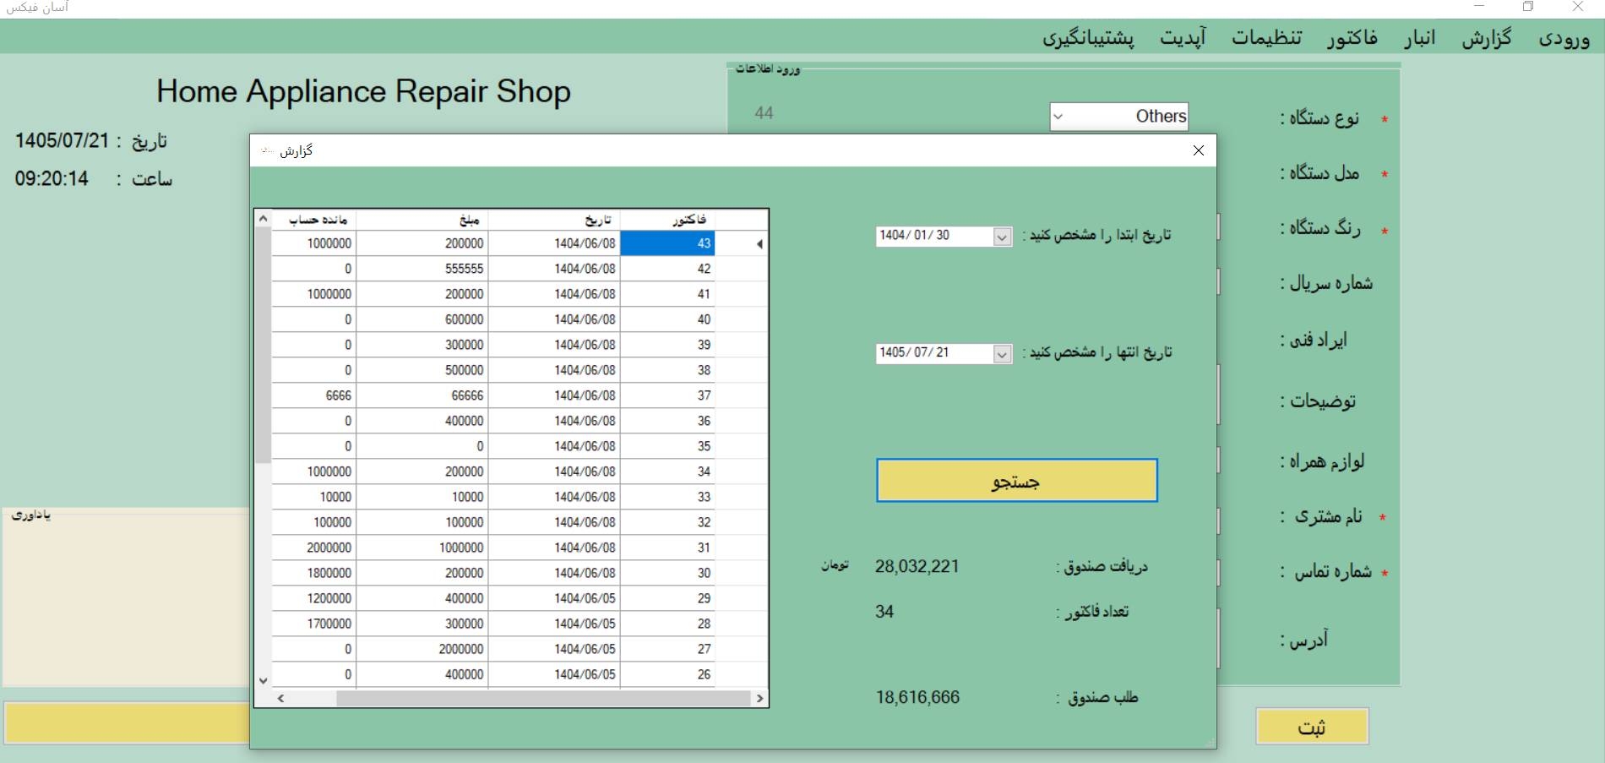Open the تنظیمات menu
The height and width of the screenshot is (763, 1605).
click(x=1266, y=39)
